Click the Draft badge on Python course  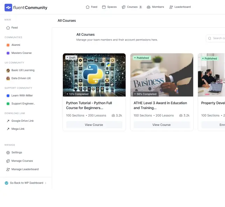pyautogui.click(x=71, y=58)
